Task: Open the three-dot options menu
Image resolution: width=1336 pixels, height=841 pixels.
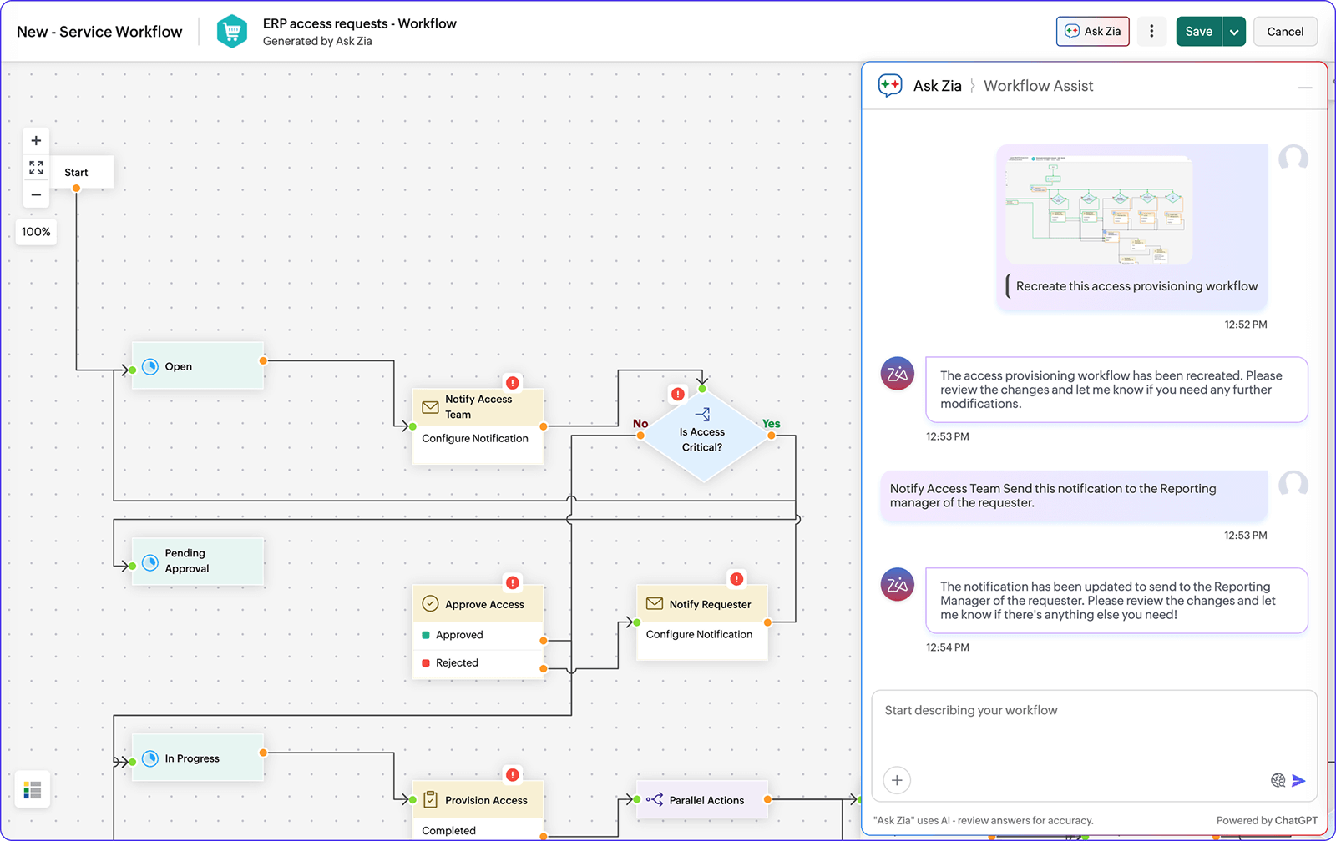Action: pyautogui.click(x=1151, y=31)
